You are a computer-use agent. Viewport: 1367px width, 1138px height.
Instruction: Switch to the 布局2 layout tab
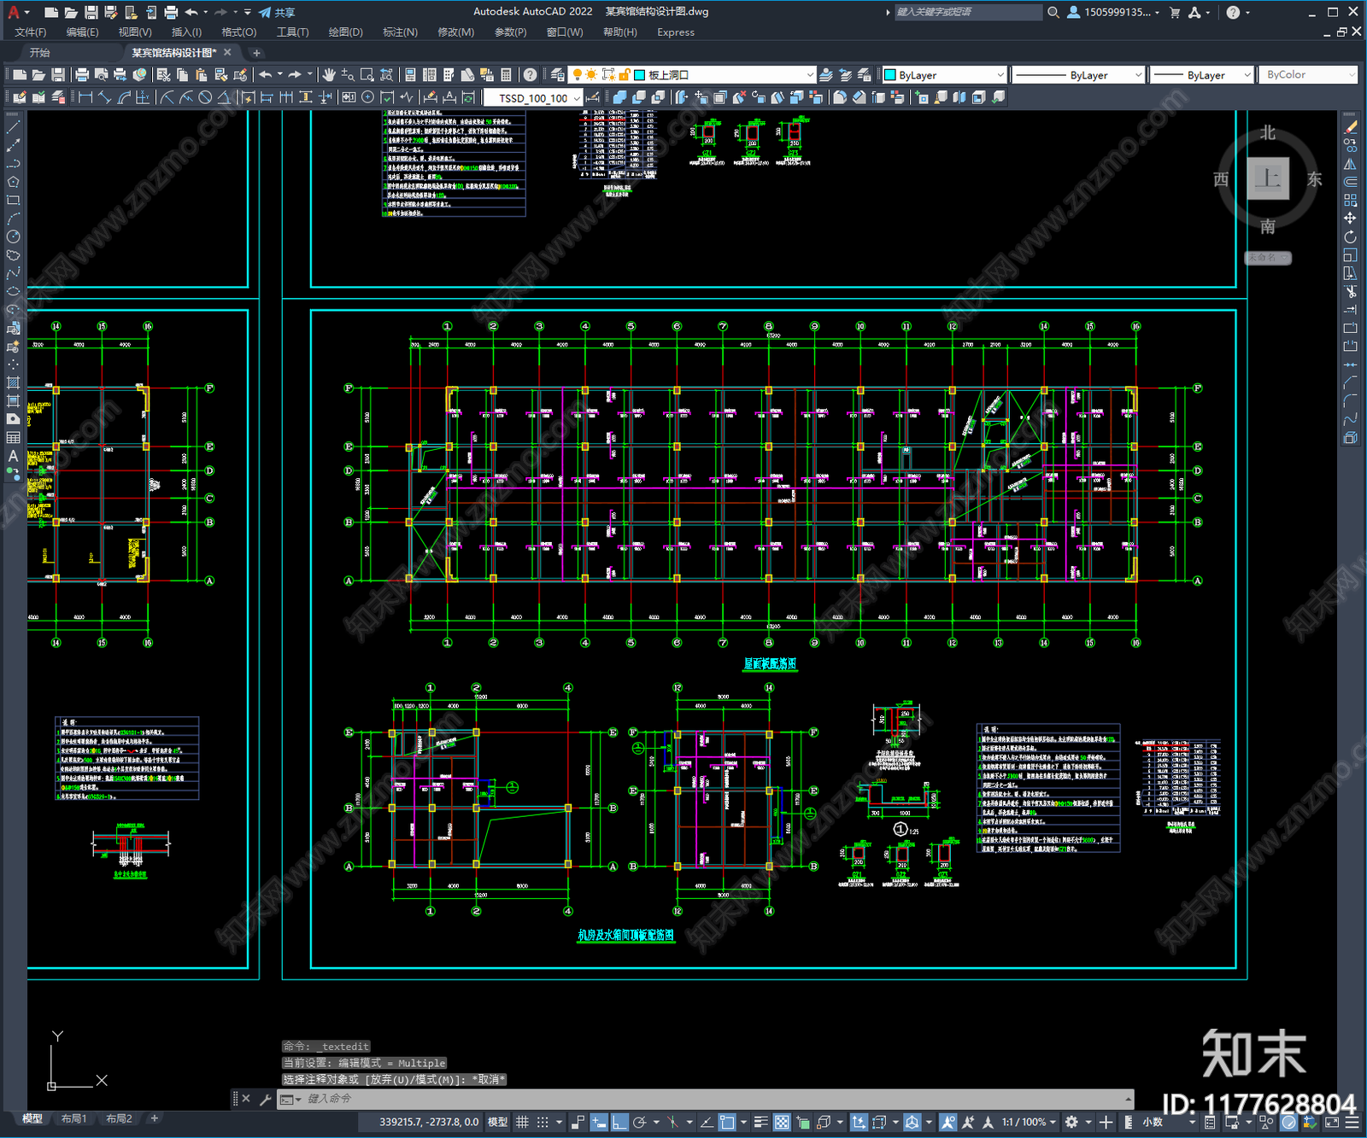point(119,1118)
